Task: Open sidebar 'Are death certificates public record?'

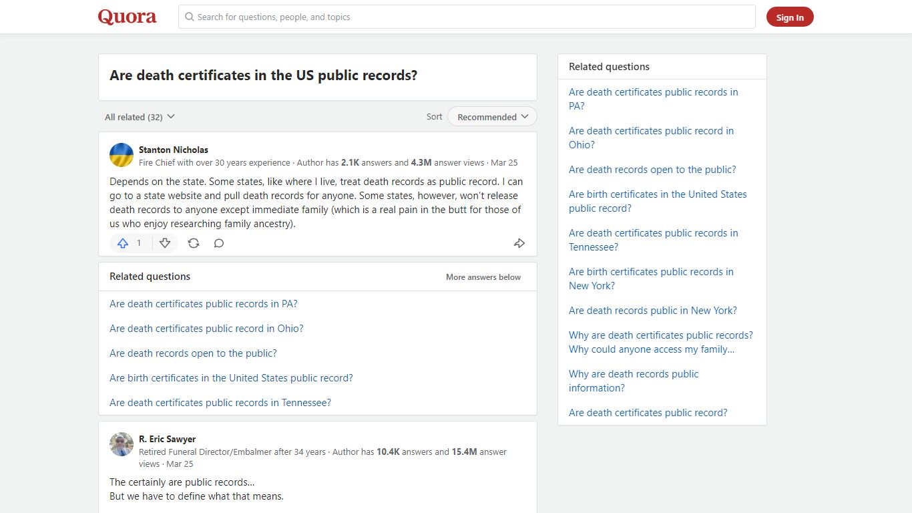Action: coord(648,413)
